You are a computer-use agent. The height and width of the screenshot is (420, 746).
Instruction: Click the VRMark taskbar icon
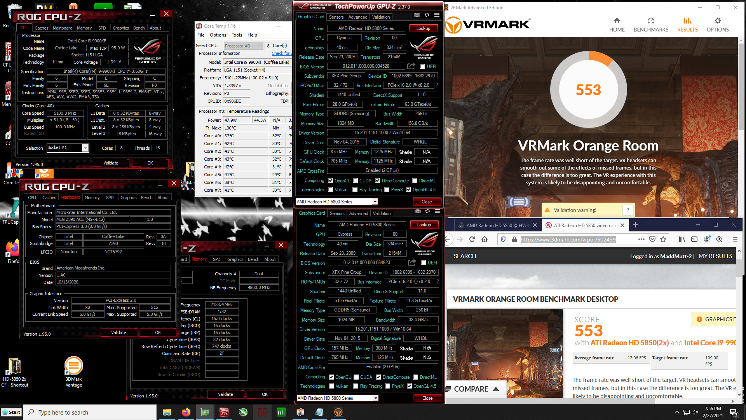coord(338,412)
